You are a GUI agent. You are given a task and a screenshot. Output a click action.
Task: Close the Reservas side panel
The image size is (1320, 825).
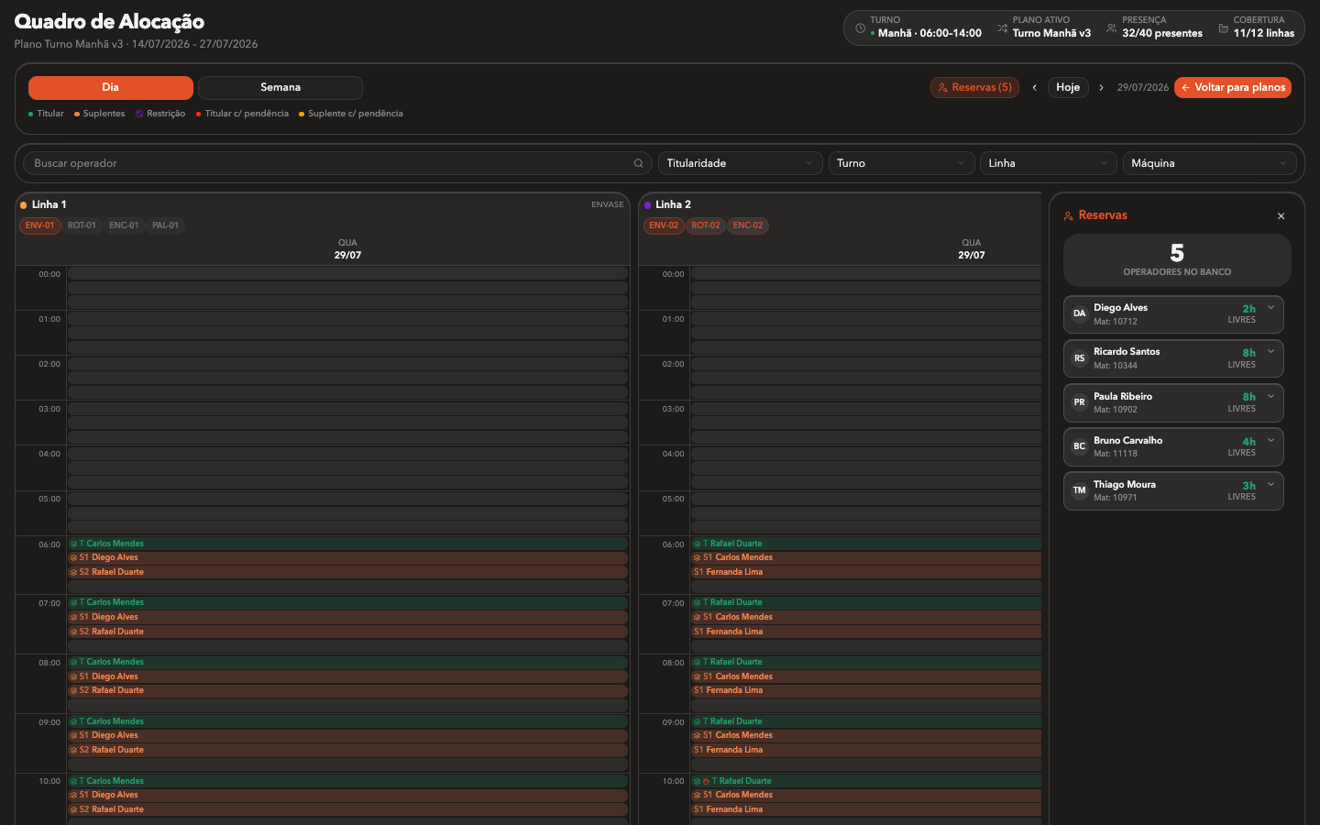(x=1281, y=216)
